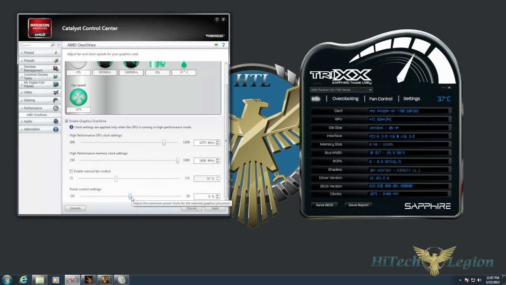The image size is (506, 285).
Task: Click the 965MHz GPU clock readout box
Action: point(105,72)
